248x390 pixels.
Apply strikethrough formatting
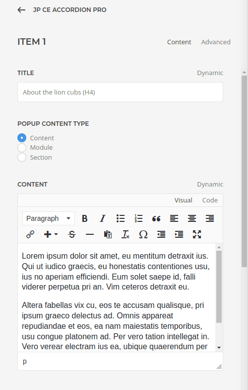[72, 234]
